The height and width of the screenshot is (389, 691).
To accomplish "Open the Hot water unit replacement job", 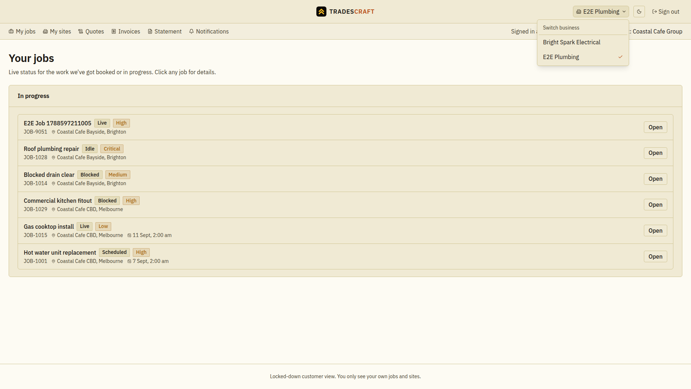I will 655,256.
